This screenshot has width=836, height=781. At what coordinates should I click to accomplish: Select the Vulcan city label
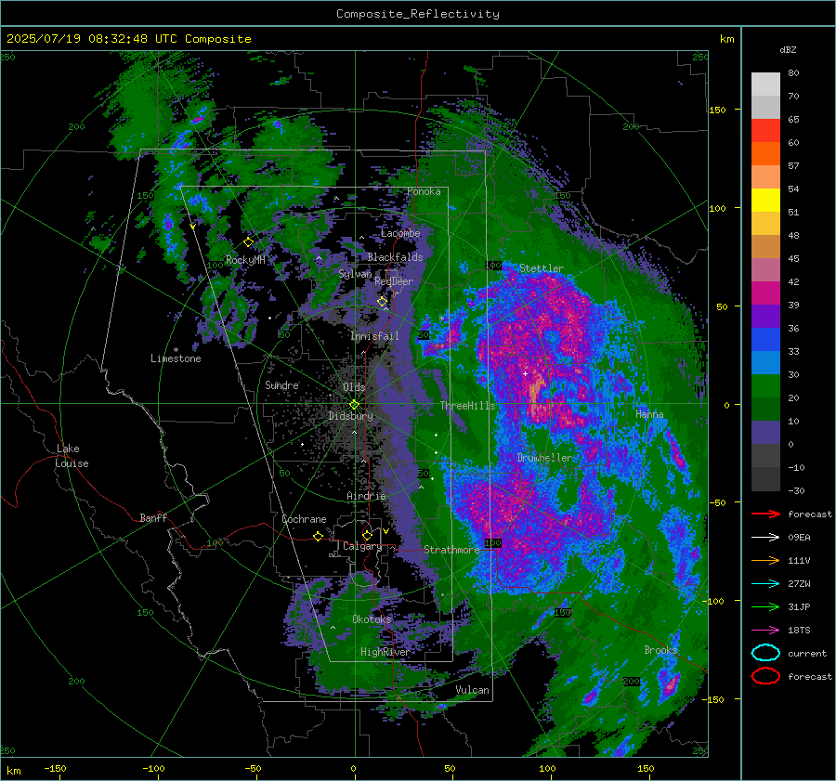[x=472, y=690]
